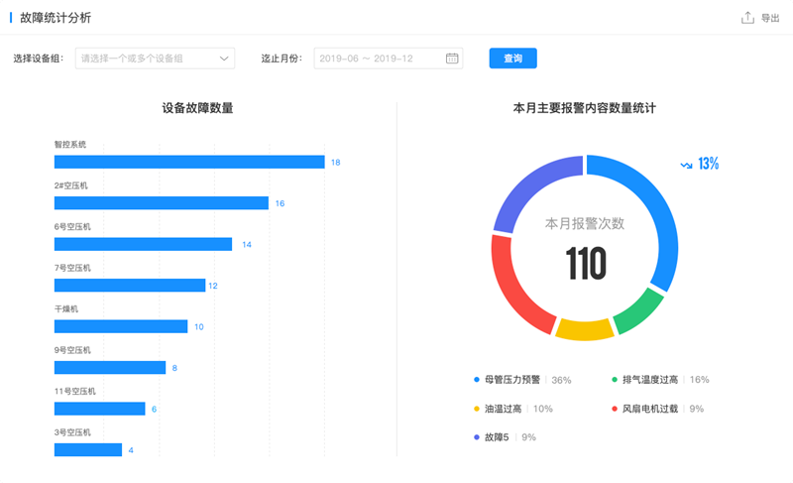This screenshot has height=483, width=793.
Task: Open the calendar icon in the date range
Action: pyautogui.click(x=452, y=59)
